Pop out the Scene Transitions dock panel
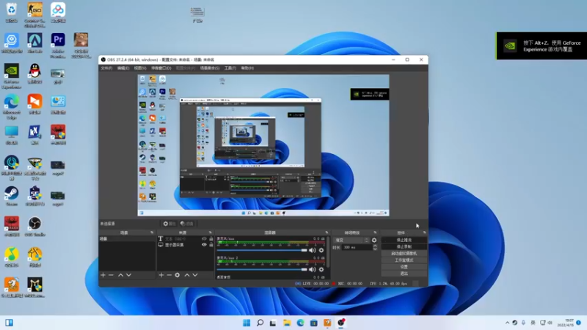 point(375,232)
